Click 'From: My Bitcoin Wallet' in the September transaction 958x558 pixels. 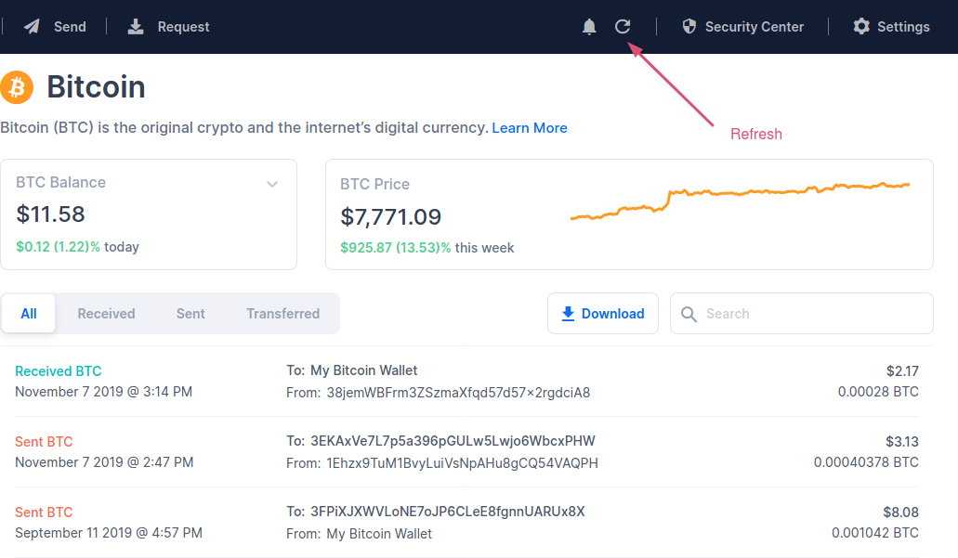tap(360, 534)
